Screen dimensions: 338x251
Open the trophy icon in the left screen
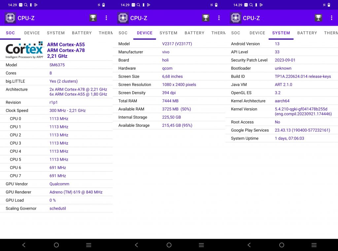click(x=93, y=18)
